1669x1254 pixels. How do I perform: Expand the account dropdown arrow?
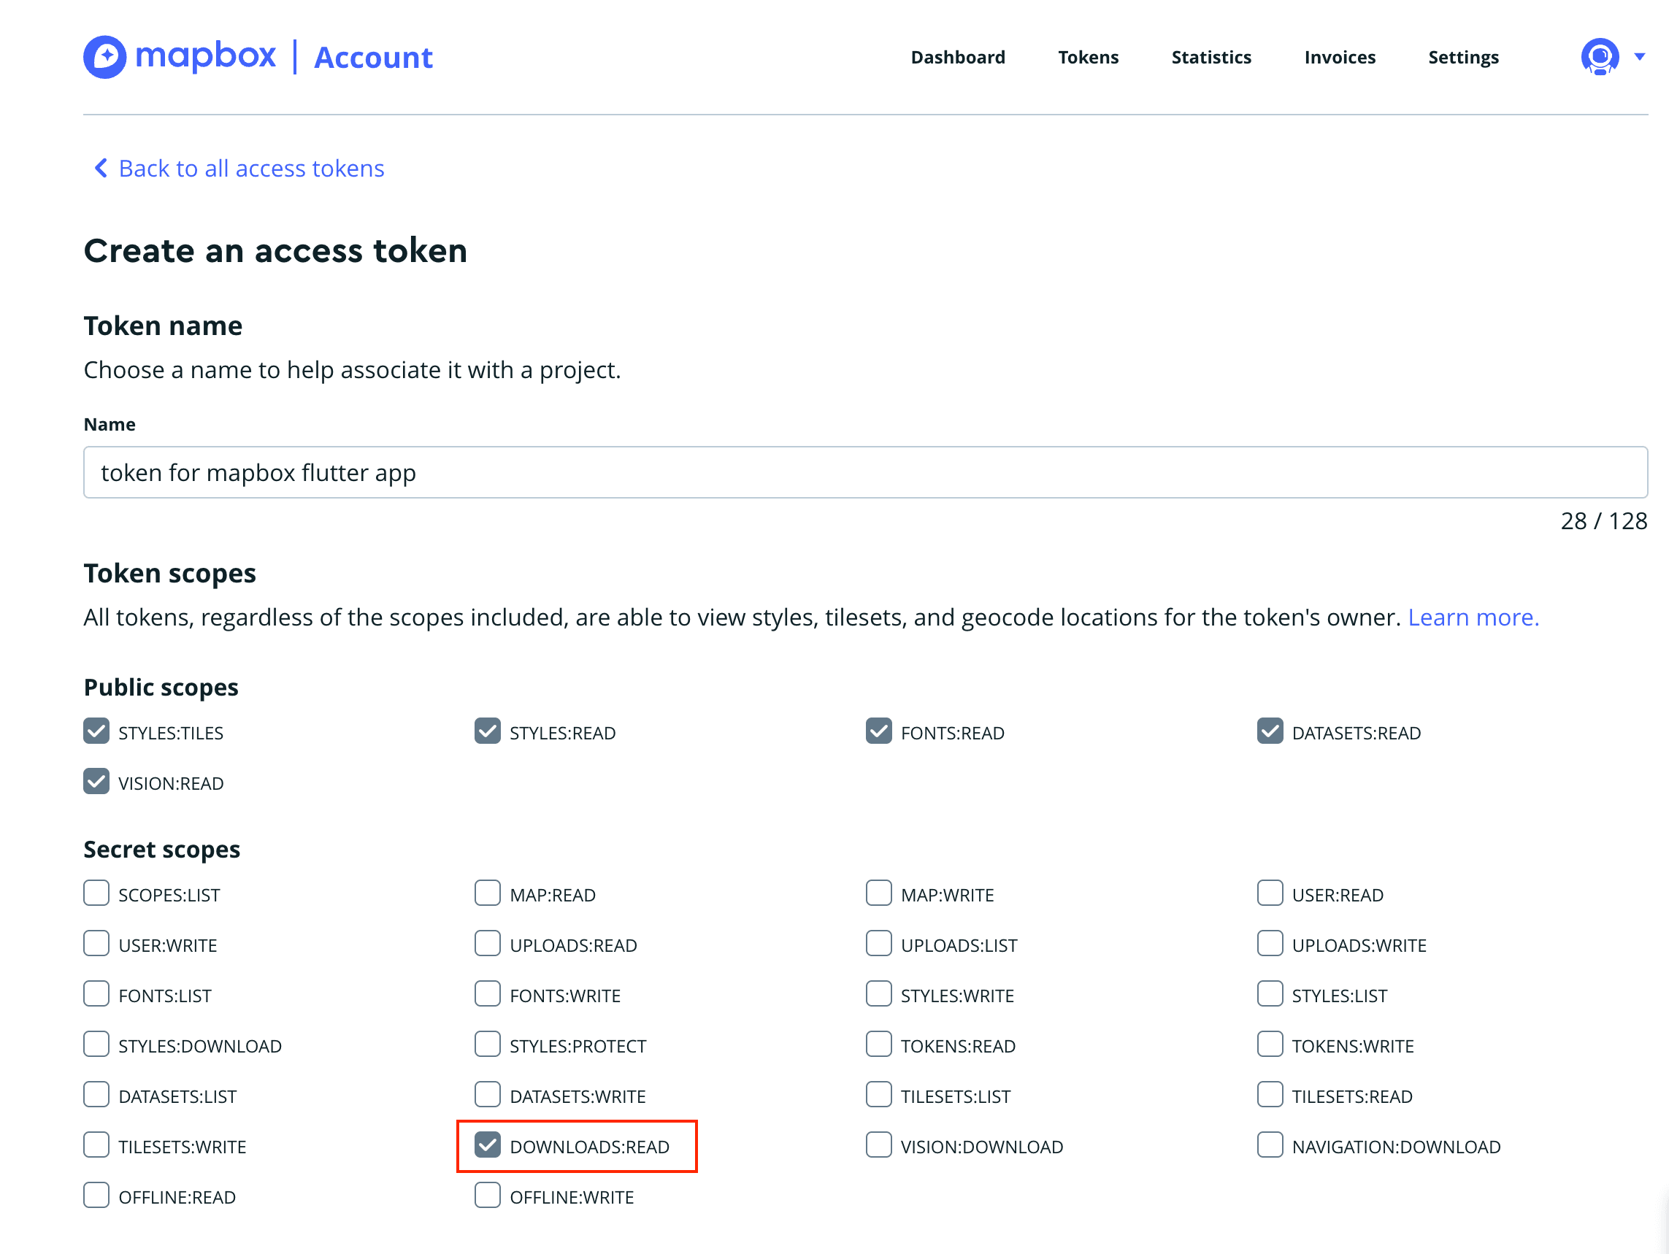1639,57
